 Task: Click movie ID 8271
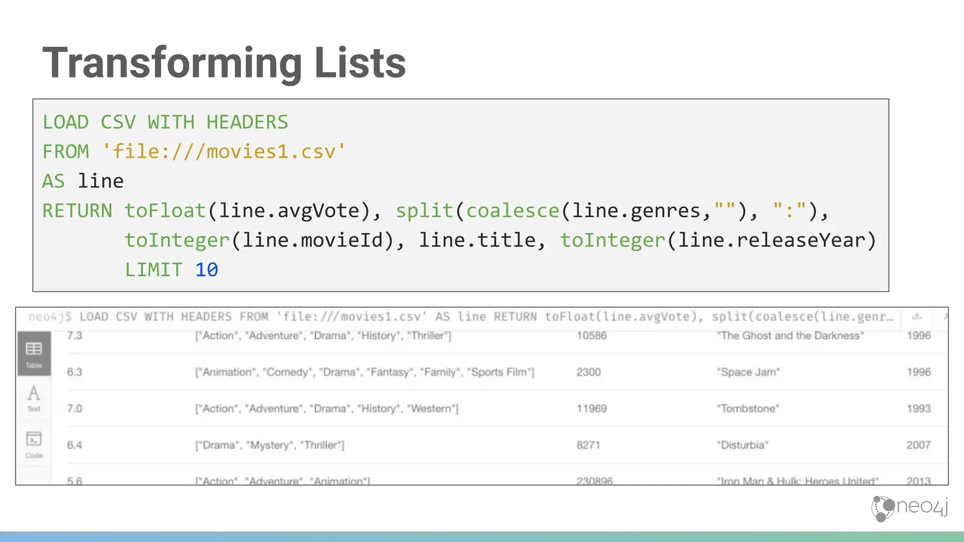(588, 445)
